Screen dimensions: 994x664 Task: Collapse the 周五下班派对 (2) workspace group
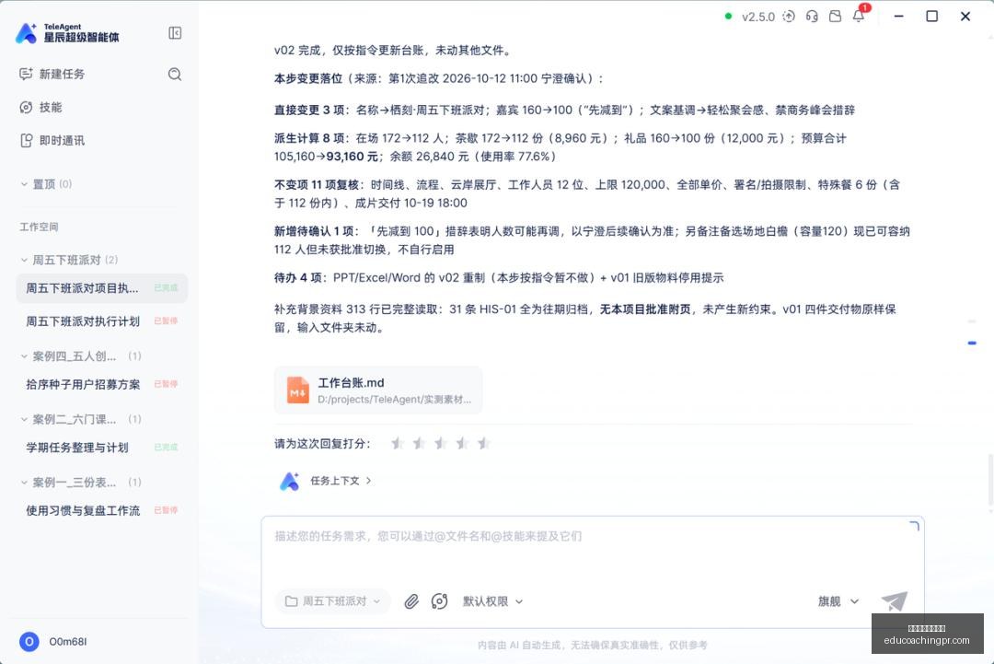pyautogui.click(x=24, y=260)
